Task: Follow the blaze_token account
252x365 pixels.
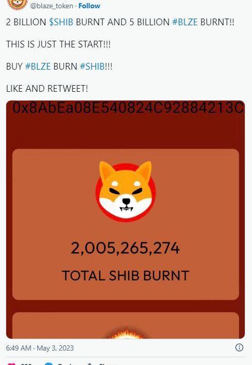Action: 89,6
